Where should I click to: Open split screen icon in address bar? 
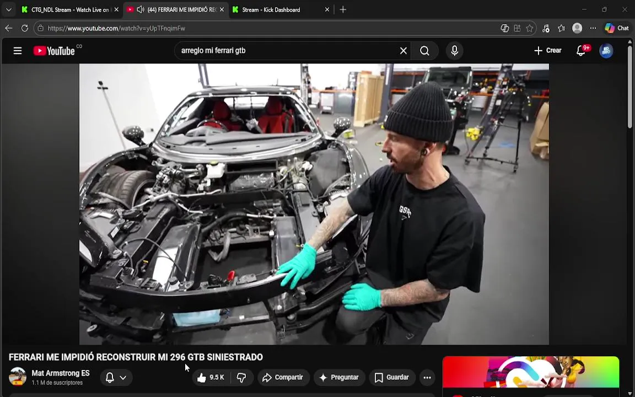[517, 28]
